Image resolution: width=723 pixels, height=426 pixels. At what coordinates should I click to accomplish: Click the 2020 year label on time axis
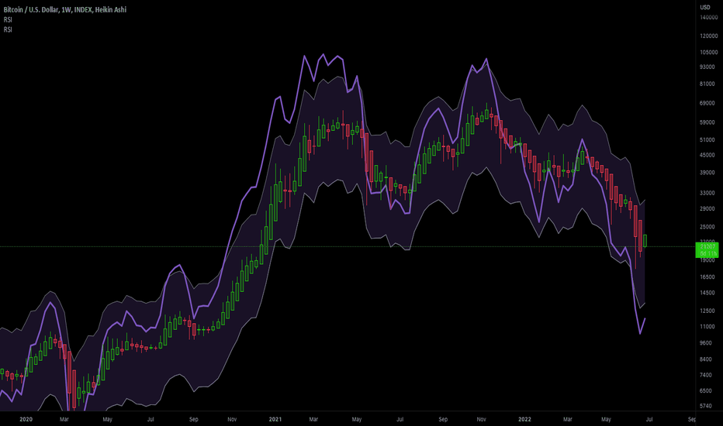click(26, 419)
